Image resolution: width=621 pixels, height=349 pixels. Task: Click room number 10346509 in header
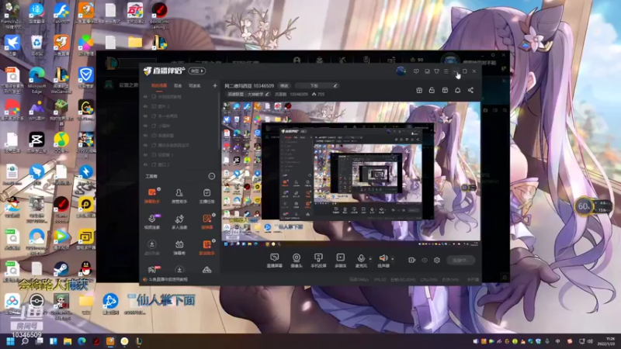[263, 85]
